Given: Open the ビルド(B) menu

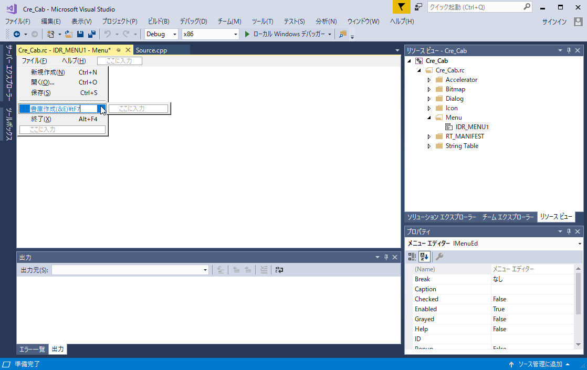Looking at the screenshot, I should coord(159,22).
